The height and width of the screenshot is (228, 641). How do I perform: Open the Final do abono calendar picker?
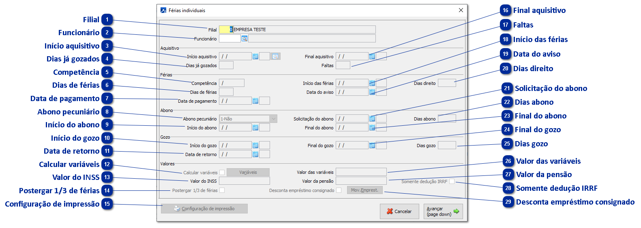click(372, 127)
